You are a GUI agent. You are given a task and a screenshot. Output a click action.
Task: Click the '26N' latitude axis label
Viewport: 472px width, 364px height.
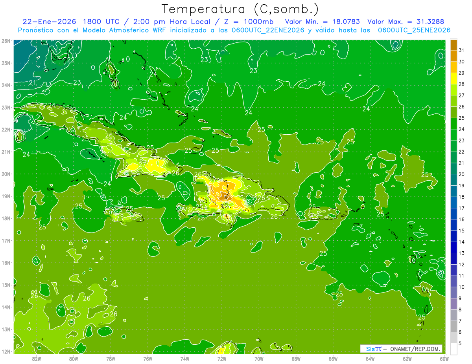[6, 41]
